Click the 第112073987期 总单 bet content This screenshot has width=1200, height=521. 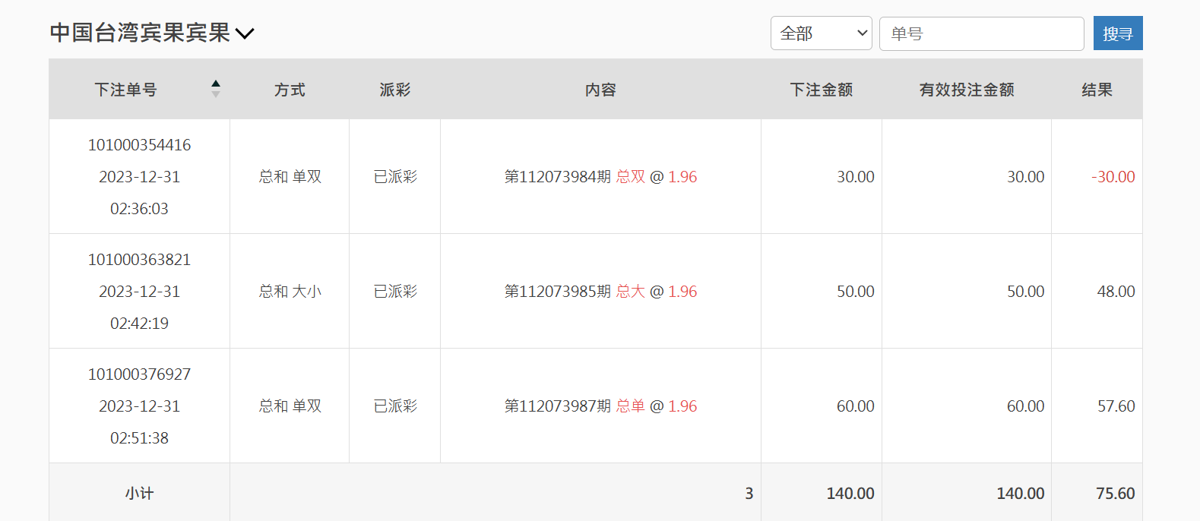(x=600, y=406)
